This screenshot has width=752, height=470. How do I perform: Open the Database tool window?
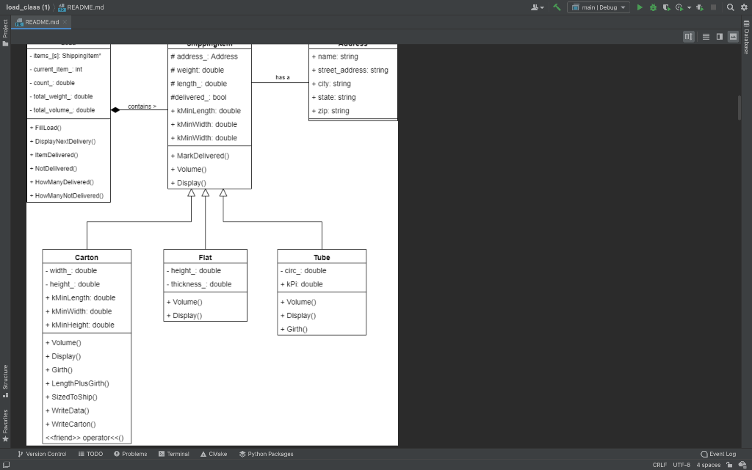746,37
